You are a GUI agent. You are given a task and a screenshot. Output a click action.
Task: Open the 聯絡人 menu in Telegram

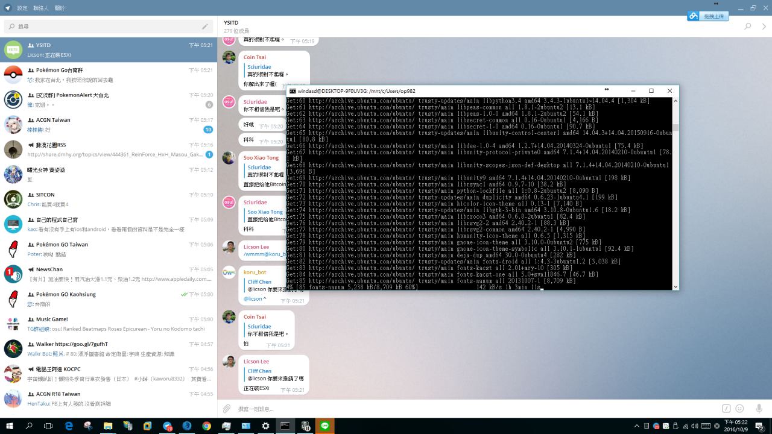pyautogui.click(x=41, y=8)
